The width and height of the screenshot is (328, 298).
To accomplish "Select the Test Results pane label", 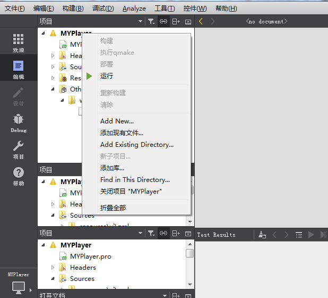I will [216, 235].
